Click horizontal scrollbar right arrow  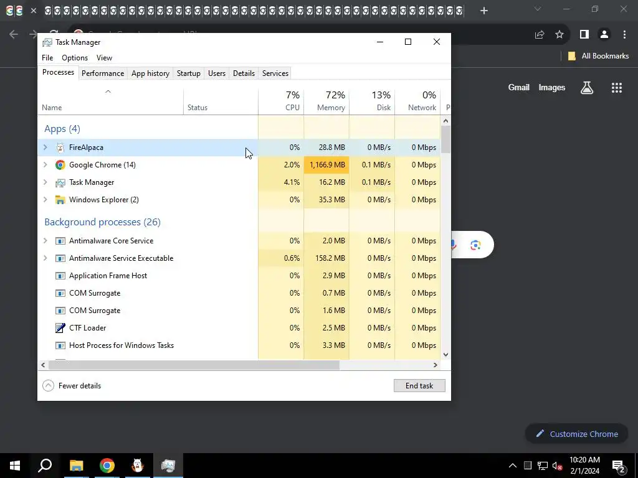point(436,365)
